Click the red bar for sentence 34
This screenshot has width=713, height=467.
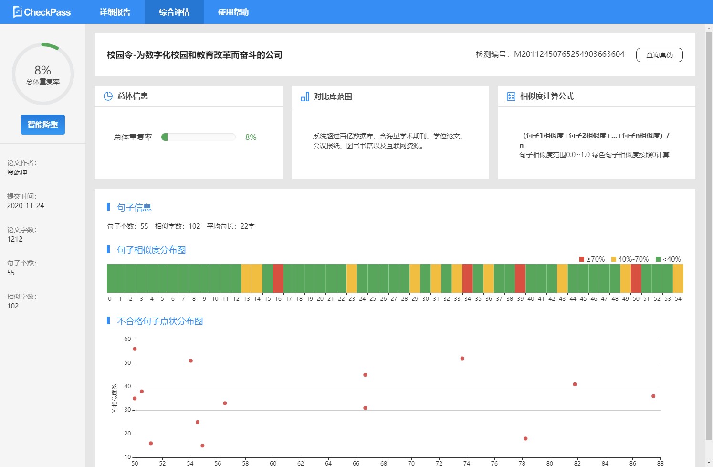click(x=467, y=278)
